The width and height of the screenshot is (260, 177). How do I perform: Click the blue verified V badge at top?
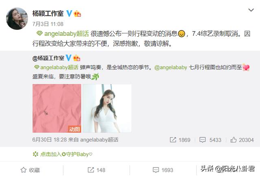coord(69,13)
